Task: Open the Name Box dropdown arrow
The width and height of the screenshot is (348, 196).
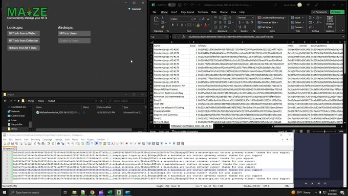Action: (166, 37)
